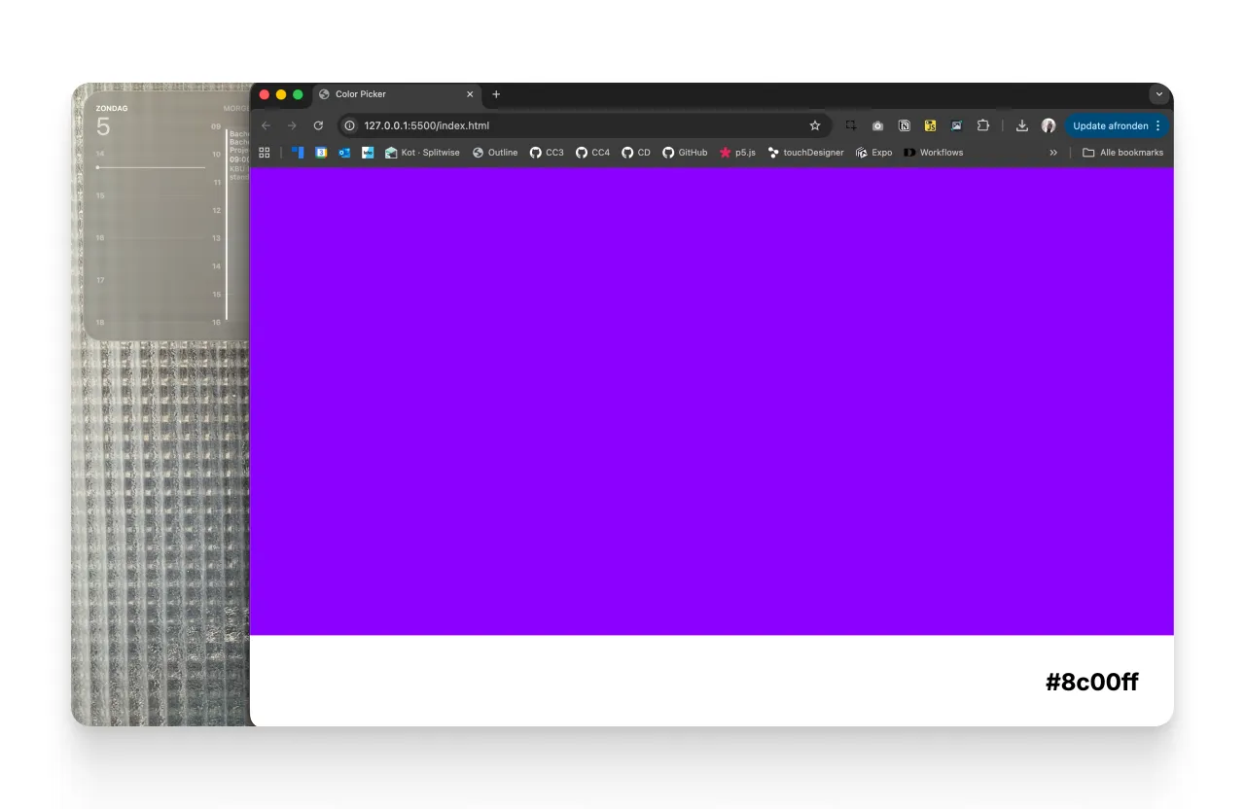Viewport: 1245px width, 809px height.
Task: Click the address bar URL field
Action: point(574,125)
